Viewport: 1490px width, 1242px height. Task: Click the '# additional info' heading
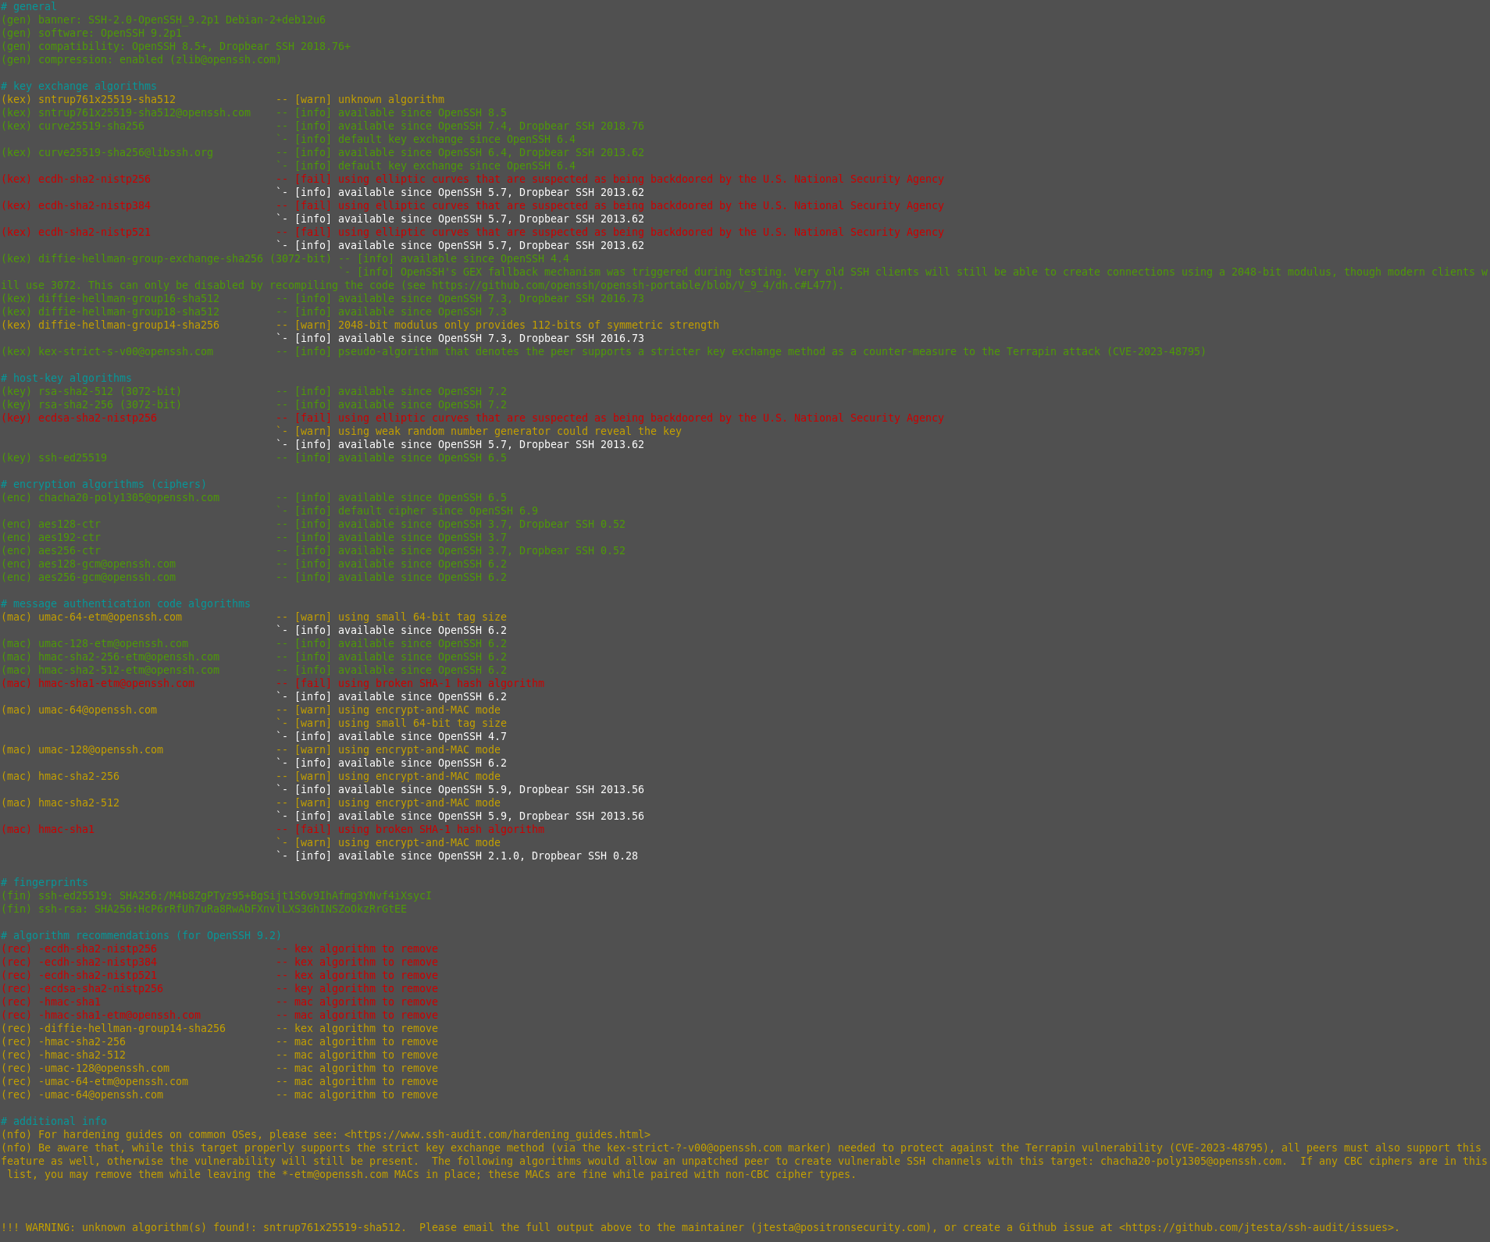[x=54, y=1121]
